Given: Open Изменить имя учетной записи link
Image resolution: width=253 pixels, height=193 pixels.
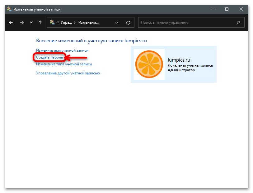Looking at the screenshot, I should click(62, 50).
